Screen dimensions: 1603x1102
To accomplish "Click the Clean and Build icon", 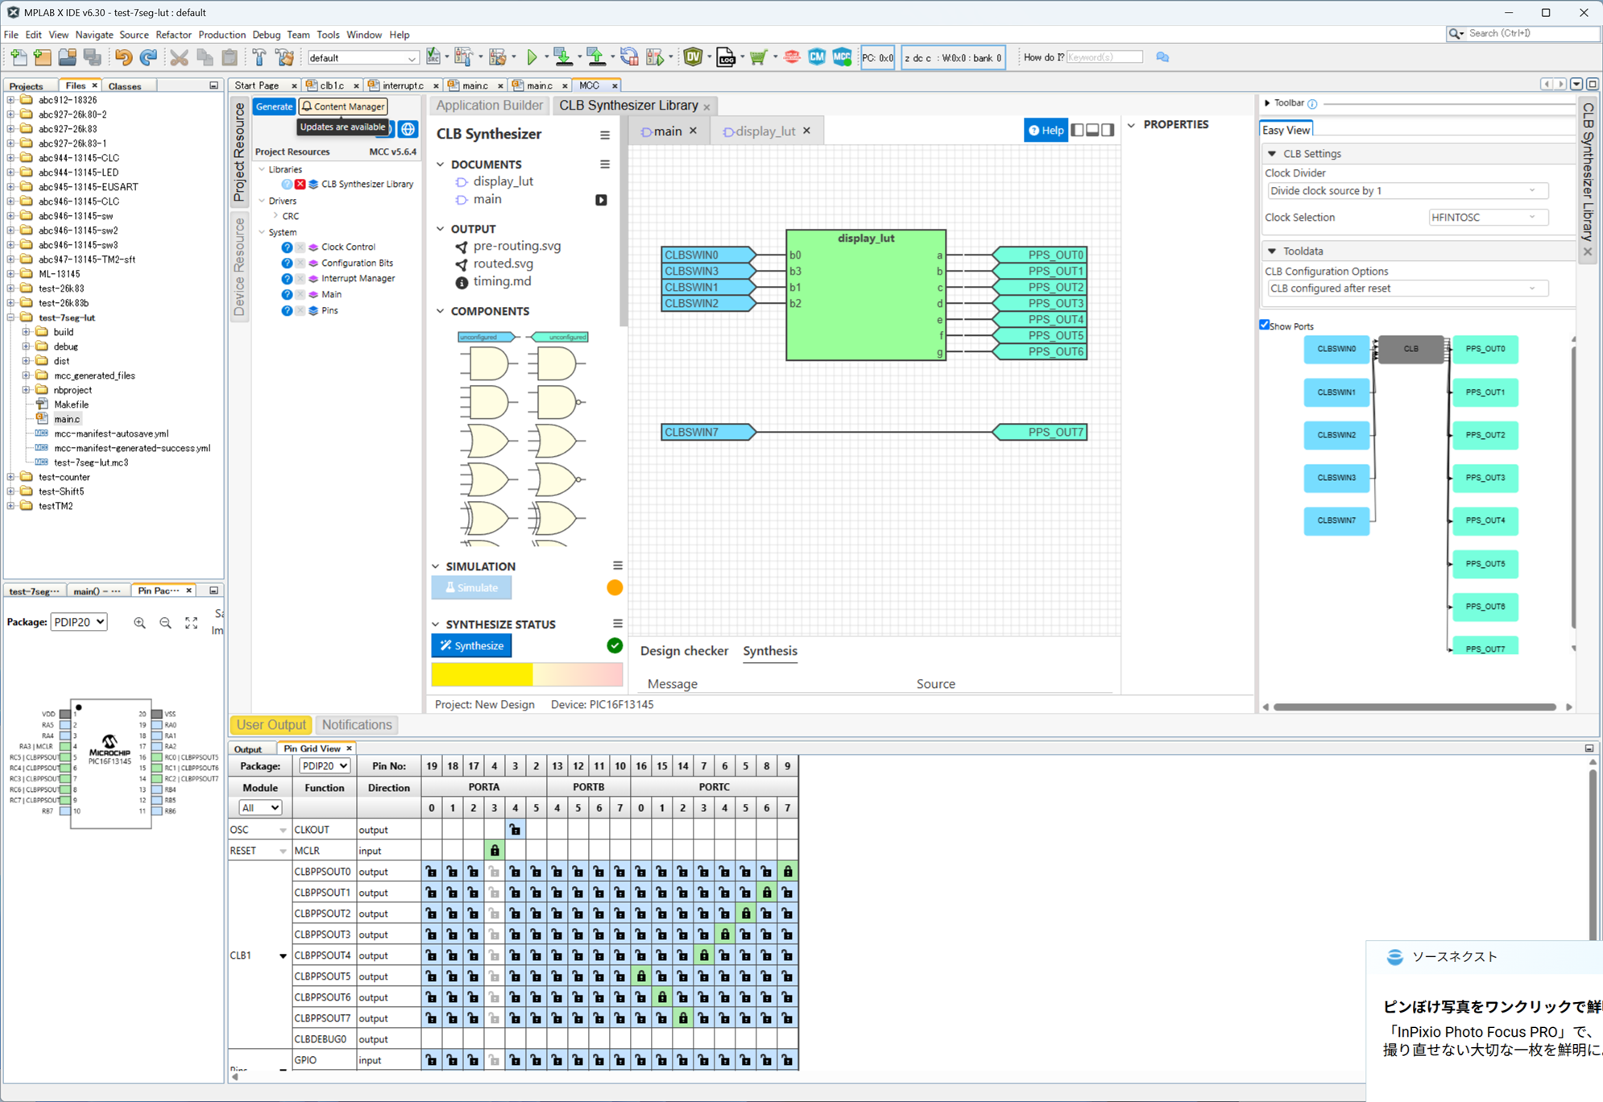I will click(x=284, y=57).
